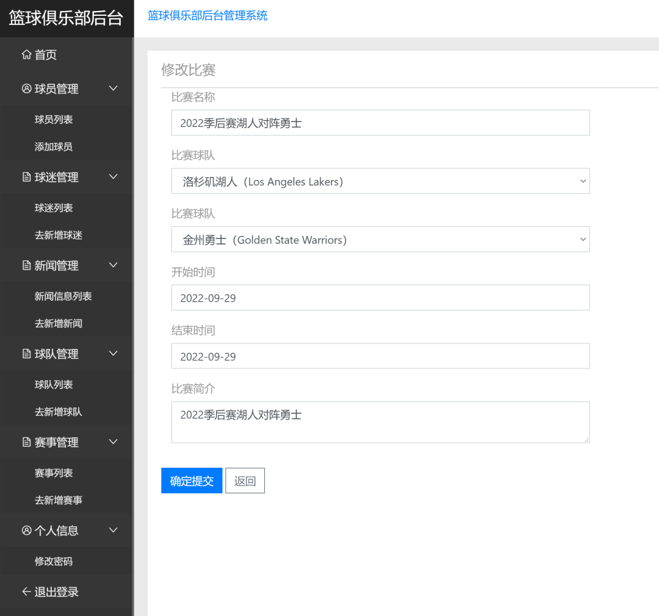Click the 修改比赛 page heading
The height and width of the screenshot is (616, 659).
pos(189,70)
